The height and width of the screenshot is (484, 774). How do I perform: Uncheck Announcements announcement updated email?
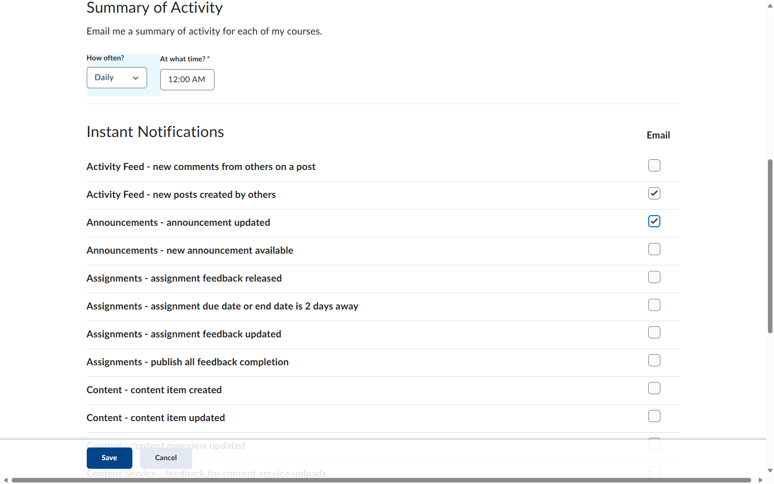654,221
